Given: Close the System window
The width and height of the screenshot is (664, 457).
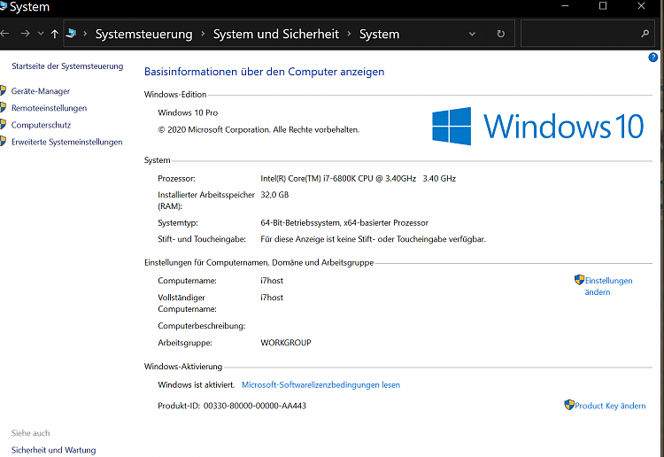Looking at the screenshot, I should pos(641,6).
